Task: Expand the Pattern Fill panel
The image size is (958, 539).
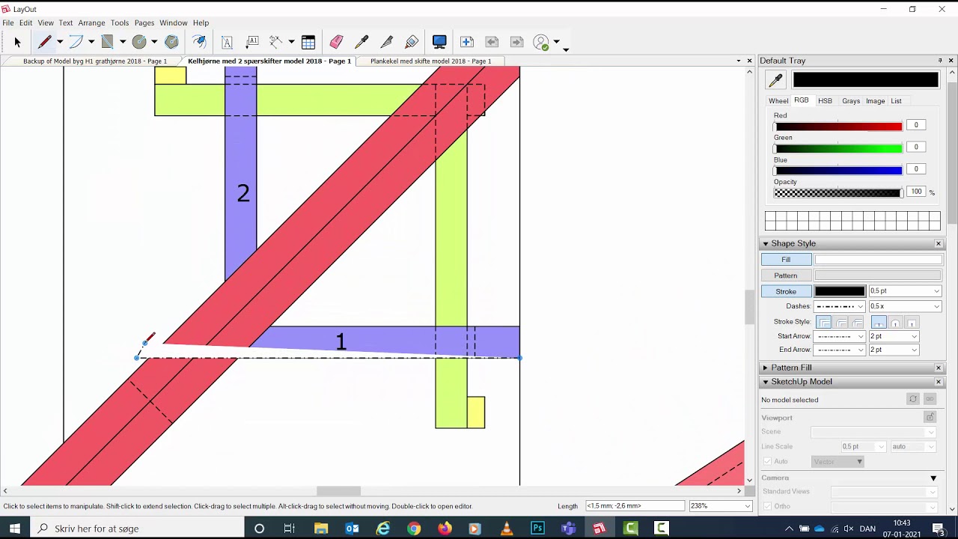Action: [x=766, y=368]
